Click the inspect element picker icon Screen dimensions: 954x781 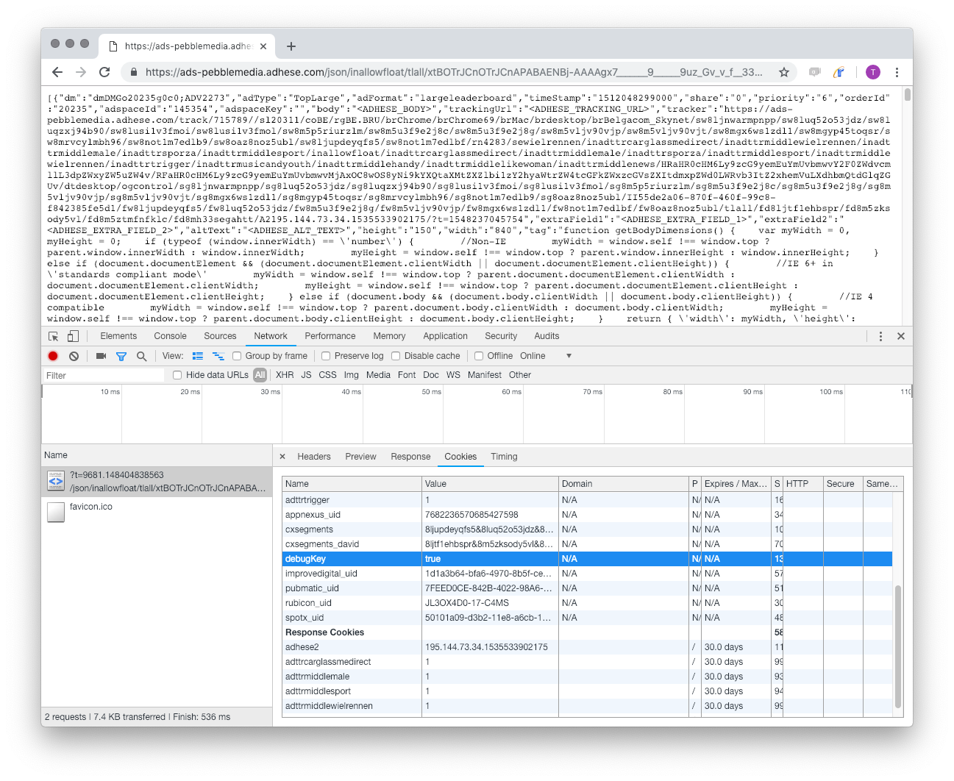[53, 336]
